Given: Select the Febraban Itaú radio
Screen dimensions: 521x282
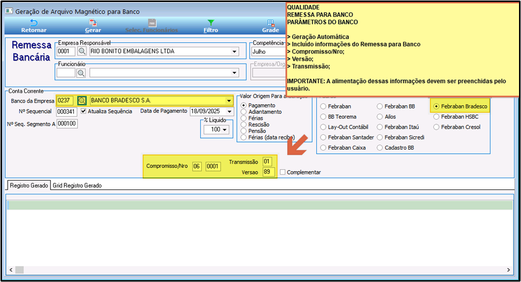Looking at the screenshot, I should click(380, 127).
